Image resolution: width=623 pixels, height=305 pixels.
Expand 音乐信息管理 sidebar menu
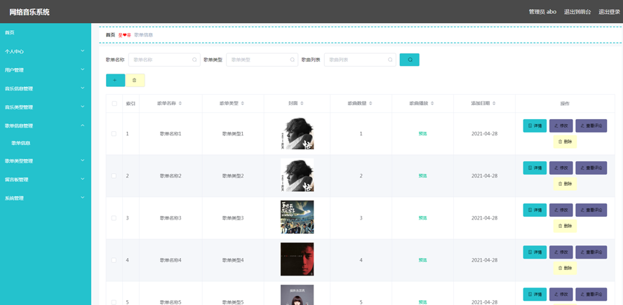tap(46, 88)
